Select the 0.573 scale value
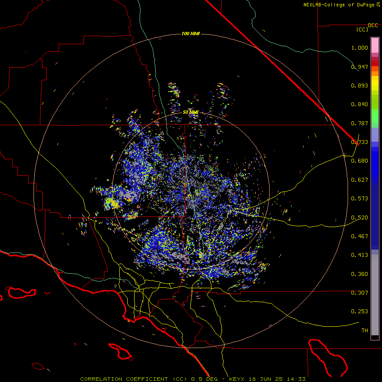 click(360, 198)
